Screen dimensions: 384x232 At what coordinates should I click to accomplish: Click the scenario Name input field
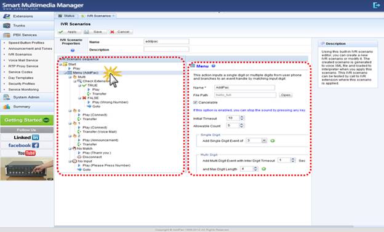click(x=166, y=42)
